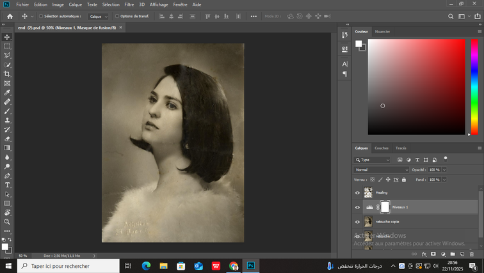Expand the Opacité percentage dropdown arrow

(x=444, y=170)
